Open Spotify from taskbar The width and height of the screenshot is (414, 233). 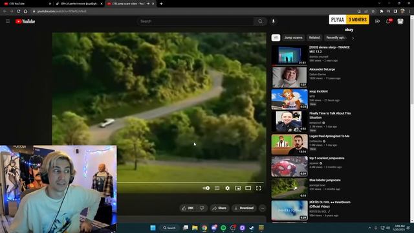click(223, 228)
